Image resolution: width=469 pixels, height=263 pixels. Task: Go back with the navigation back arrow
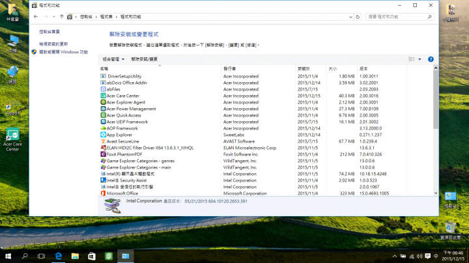point(36,17)
